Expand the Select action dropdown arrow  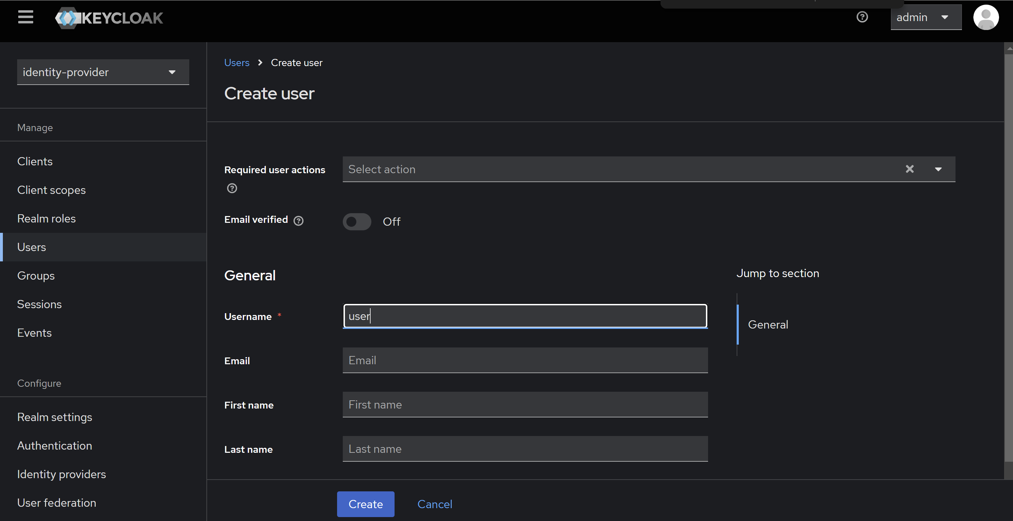click(938, 169)
